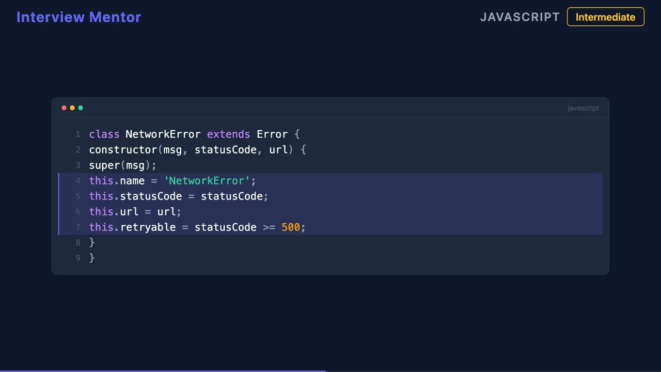Click the JAVASCRIPT heading label
661x372 pixels.
520,17
